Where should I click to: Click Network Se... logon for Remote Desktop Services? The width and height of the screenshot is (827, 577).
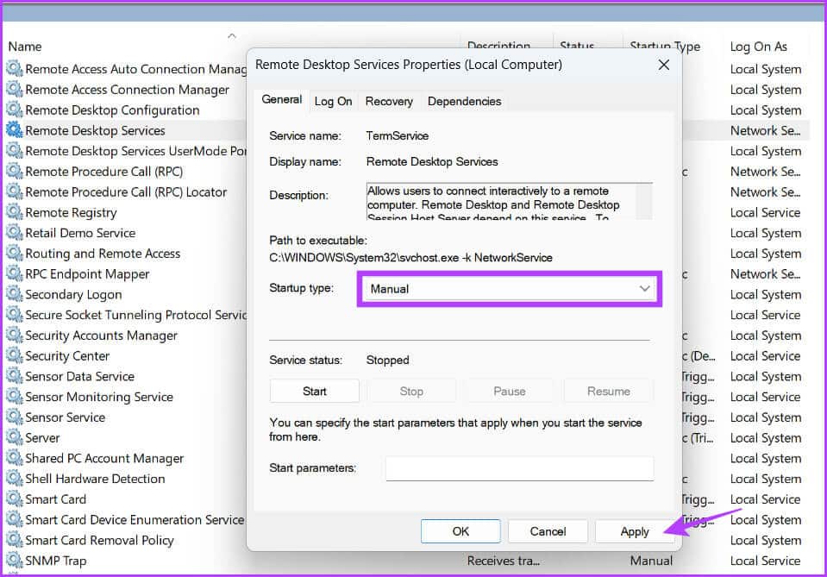pyautogui.click(x=765, y=130)
